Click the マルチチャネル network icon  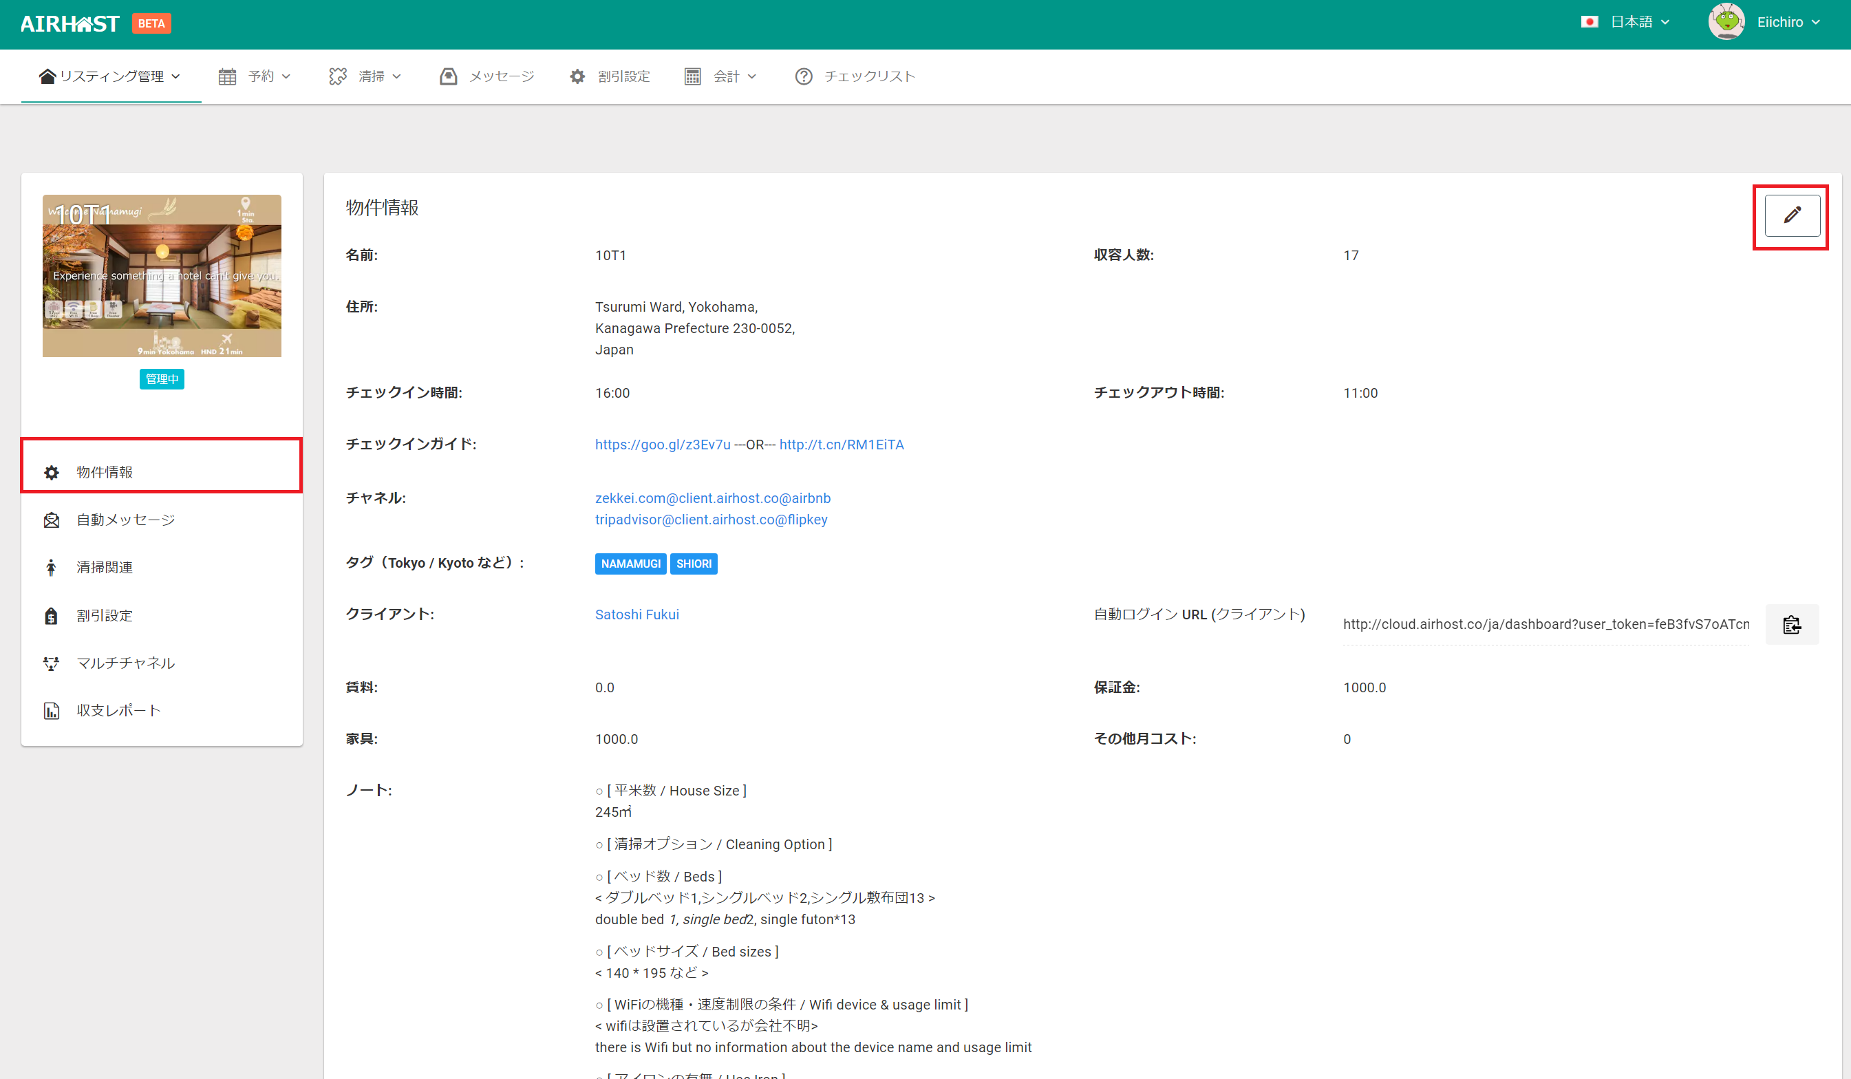pyautogui.click(x=52, y=663)
